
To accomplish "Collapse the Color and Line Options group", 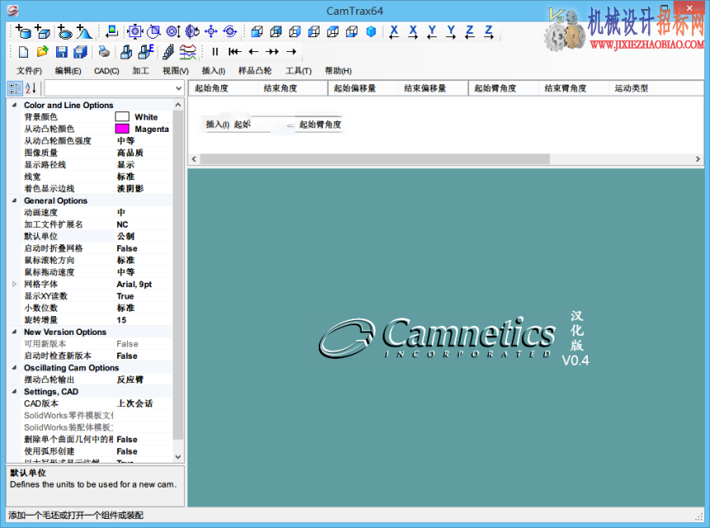I will (x=14, y=105).
